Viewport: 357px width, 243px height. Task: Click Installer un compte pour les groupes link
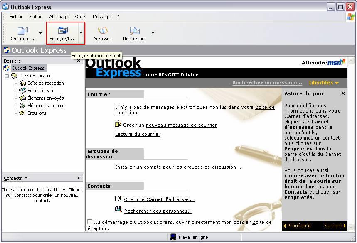(x=178, y=167)
